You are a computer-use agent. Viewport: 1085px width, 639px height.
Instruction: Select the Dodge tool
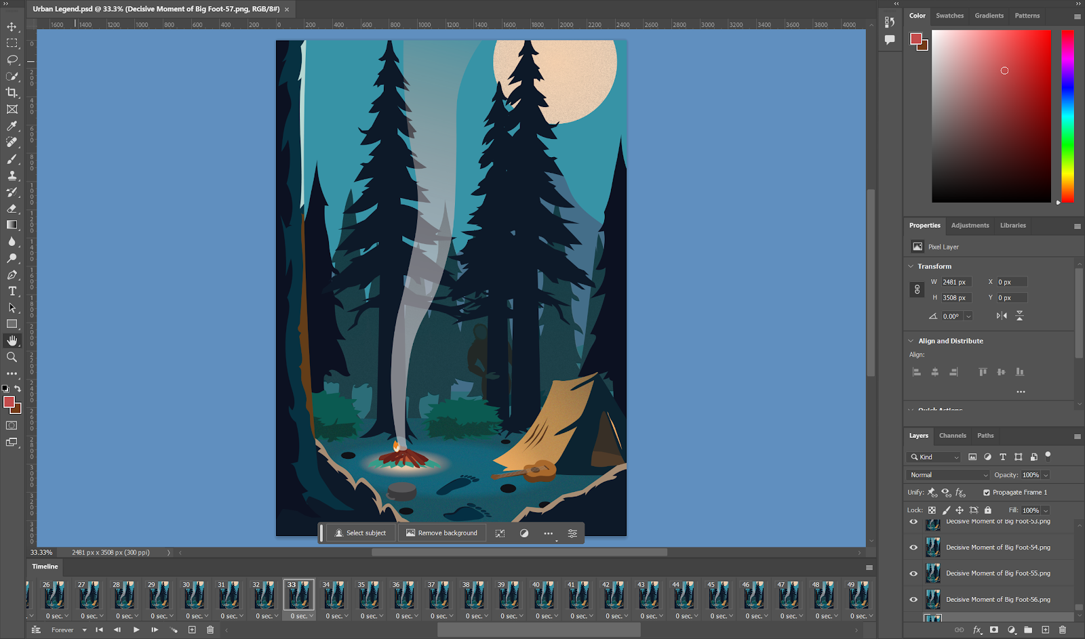(12, 258)
